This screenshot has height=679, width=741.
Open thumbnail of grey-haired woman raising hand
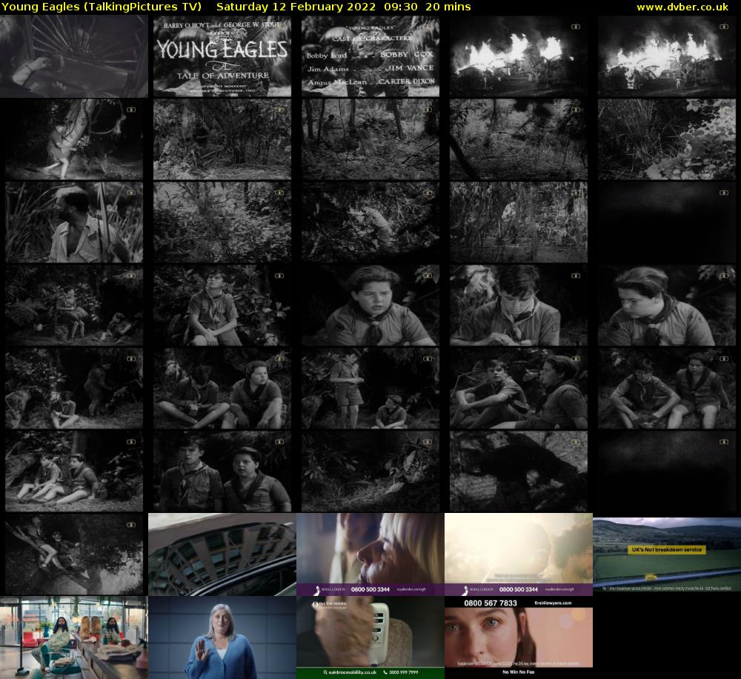coord(222,637)
